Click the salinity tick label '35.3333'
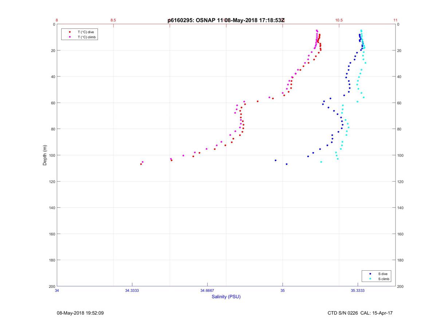Screen dimensions: 437x322 coord(358,290)
